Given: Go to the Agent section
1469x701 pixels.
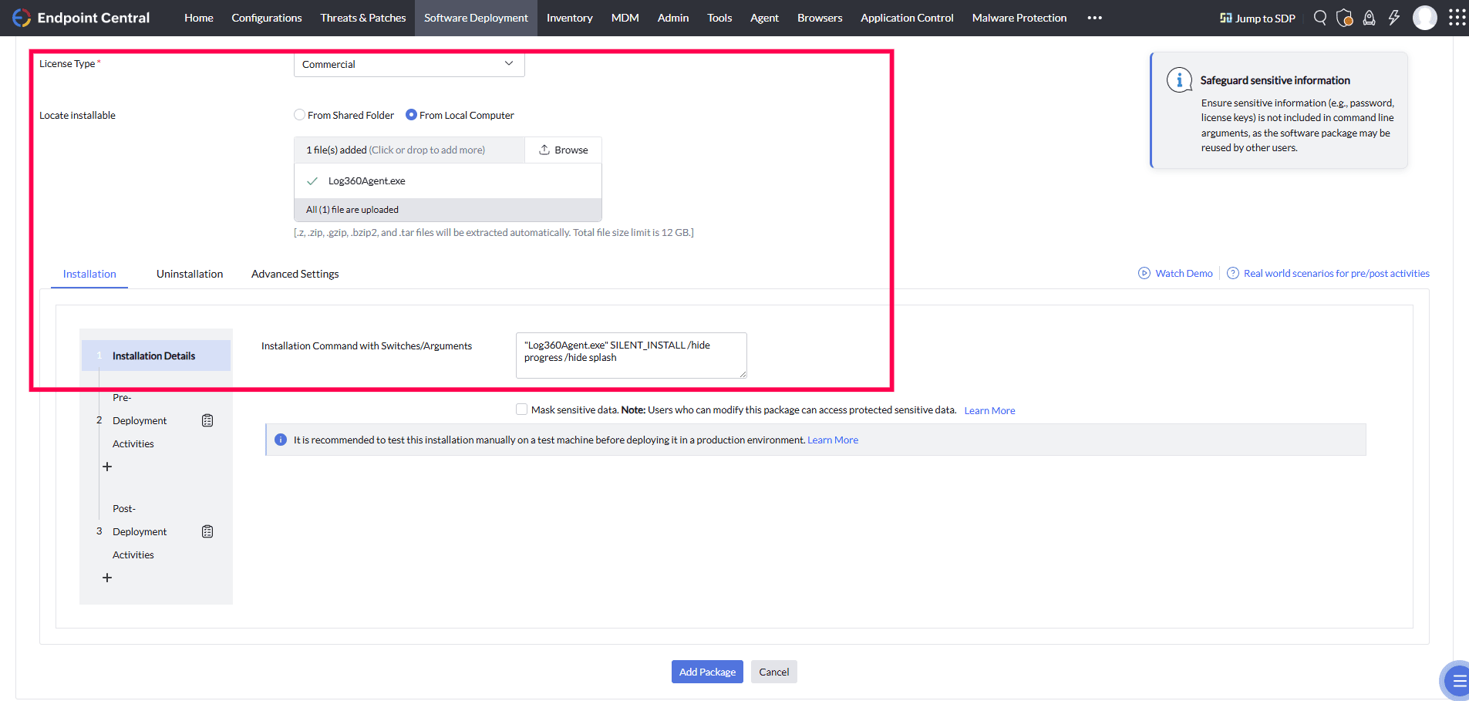Looking at the screenshot, I should click(x=764, y=18).
